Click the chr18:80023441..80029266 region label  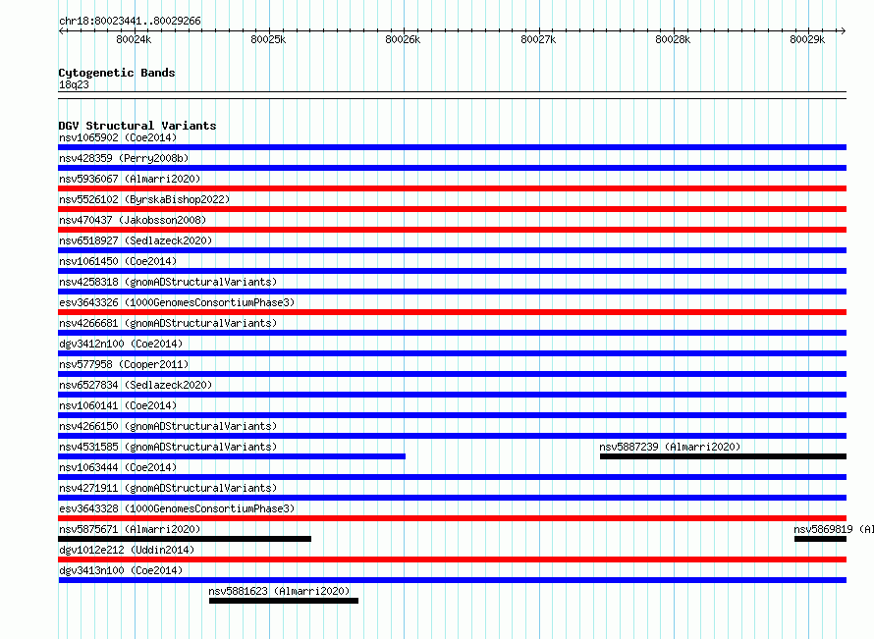click(x=130, y=22)
